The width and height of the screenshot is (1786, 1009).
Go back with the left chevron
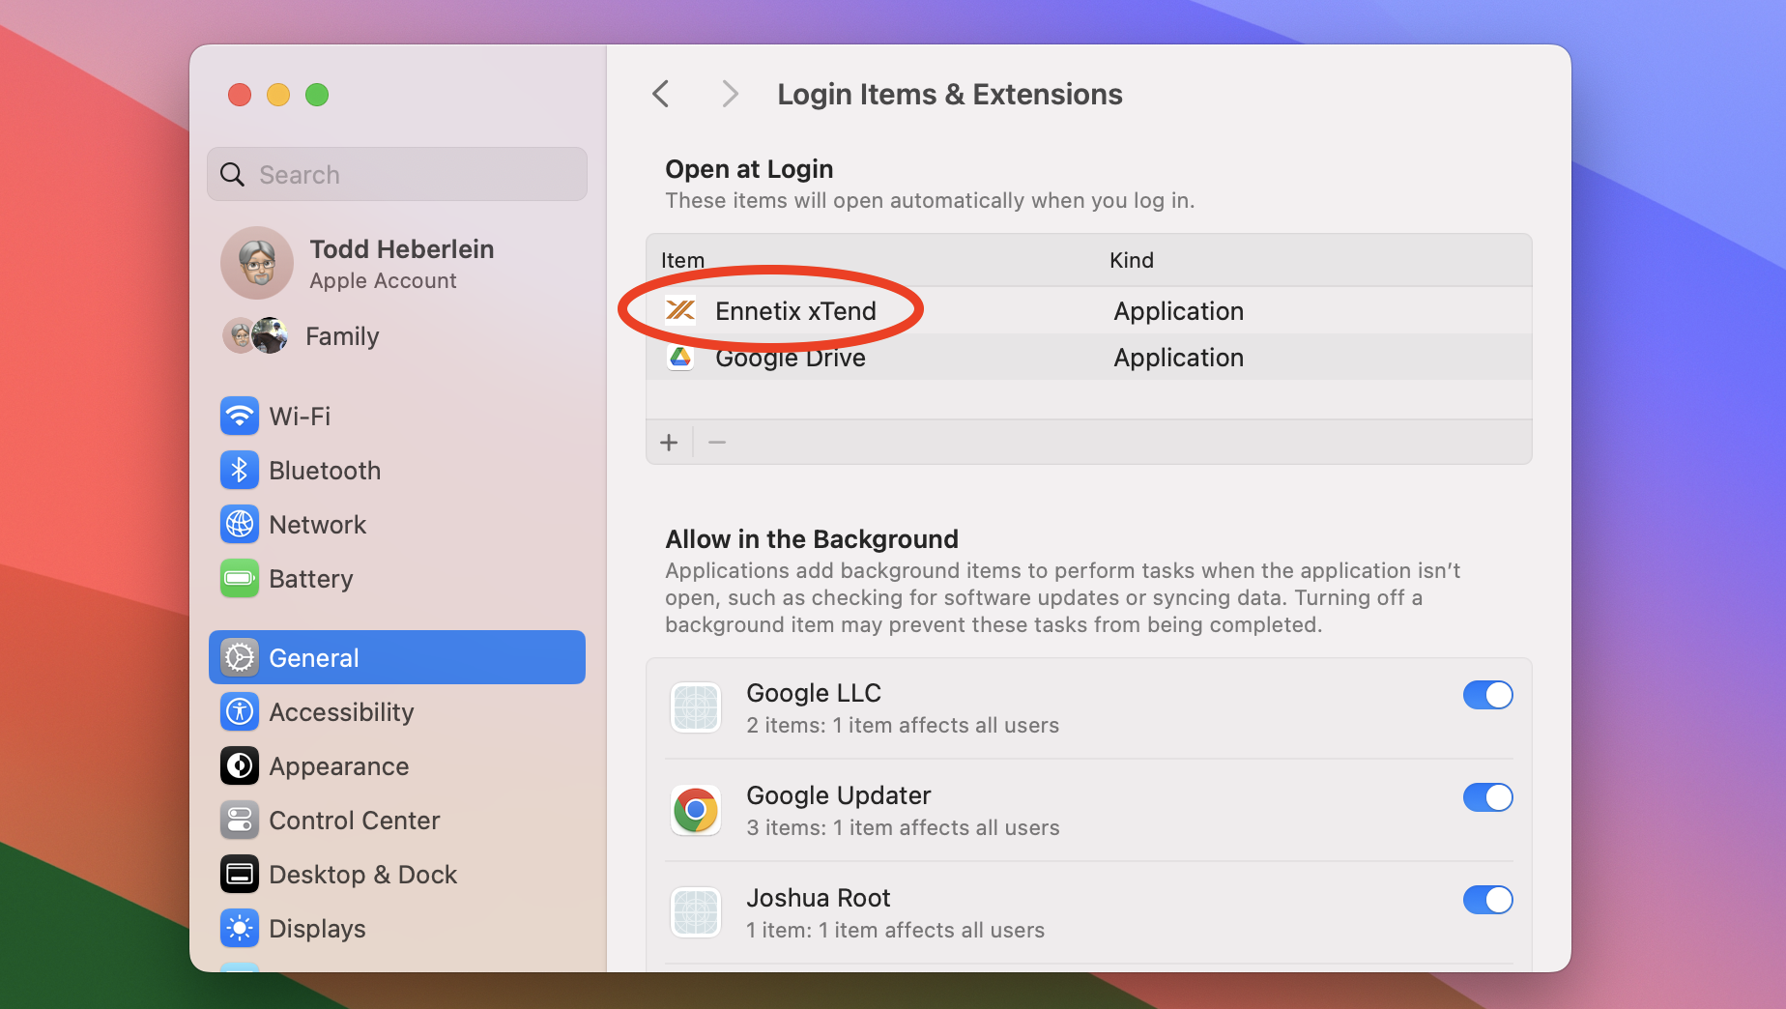click(661, 95)
